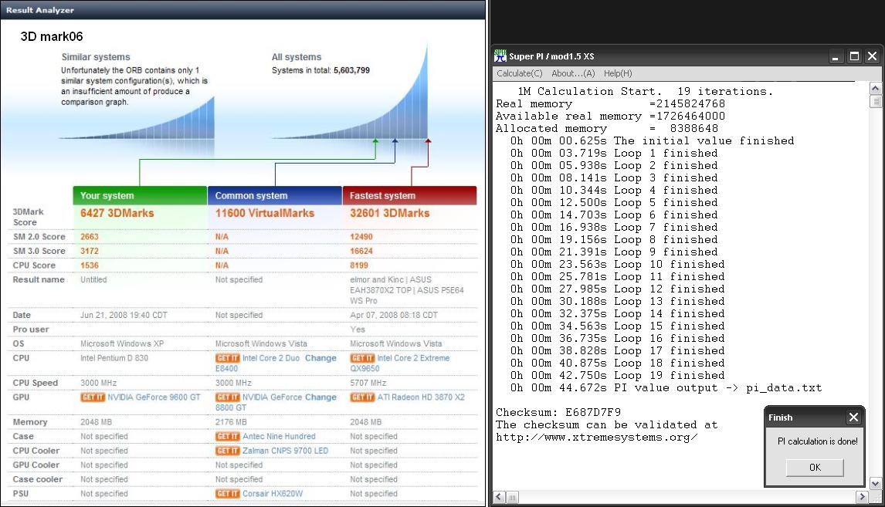
Task: Click CPU Score value 1536
Action: tap(89, 265)
